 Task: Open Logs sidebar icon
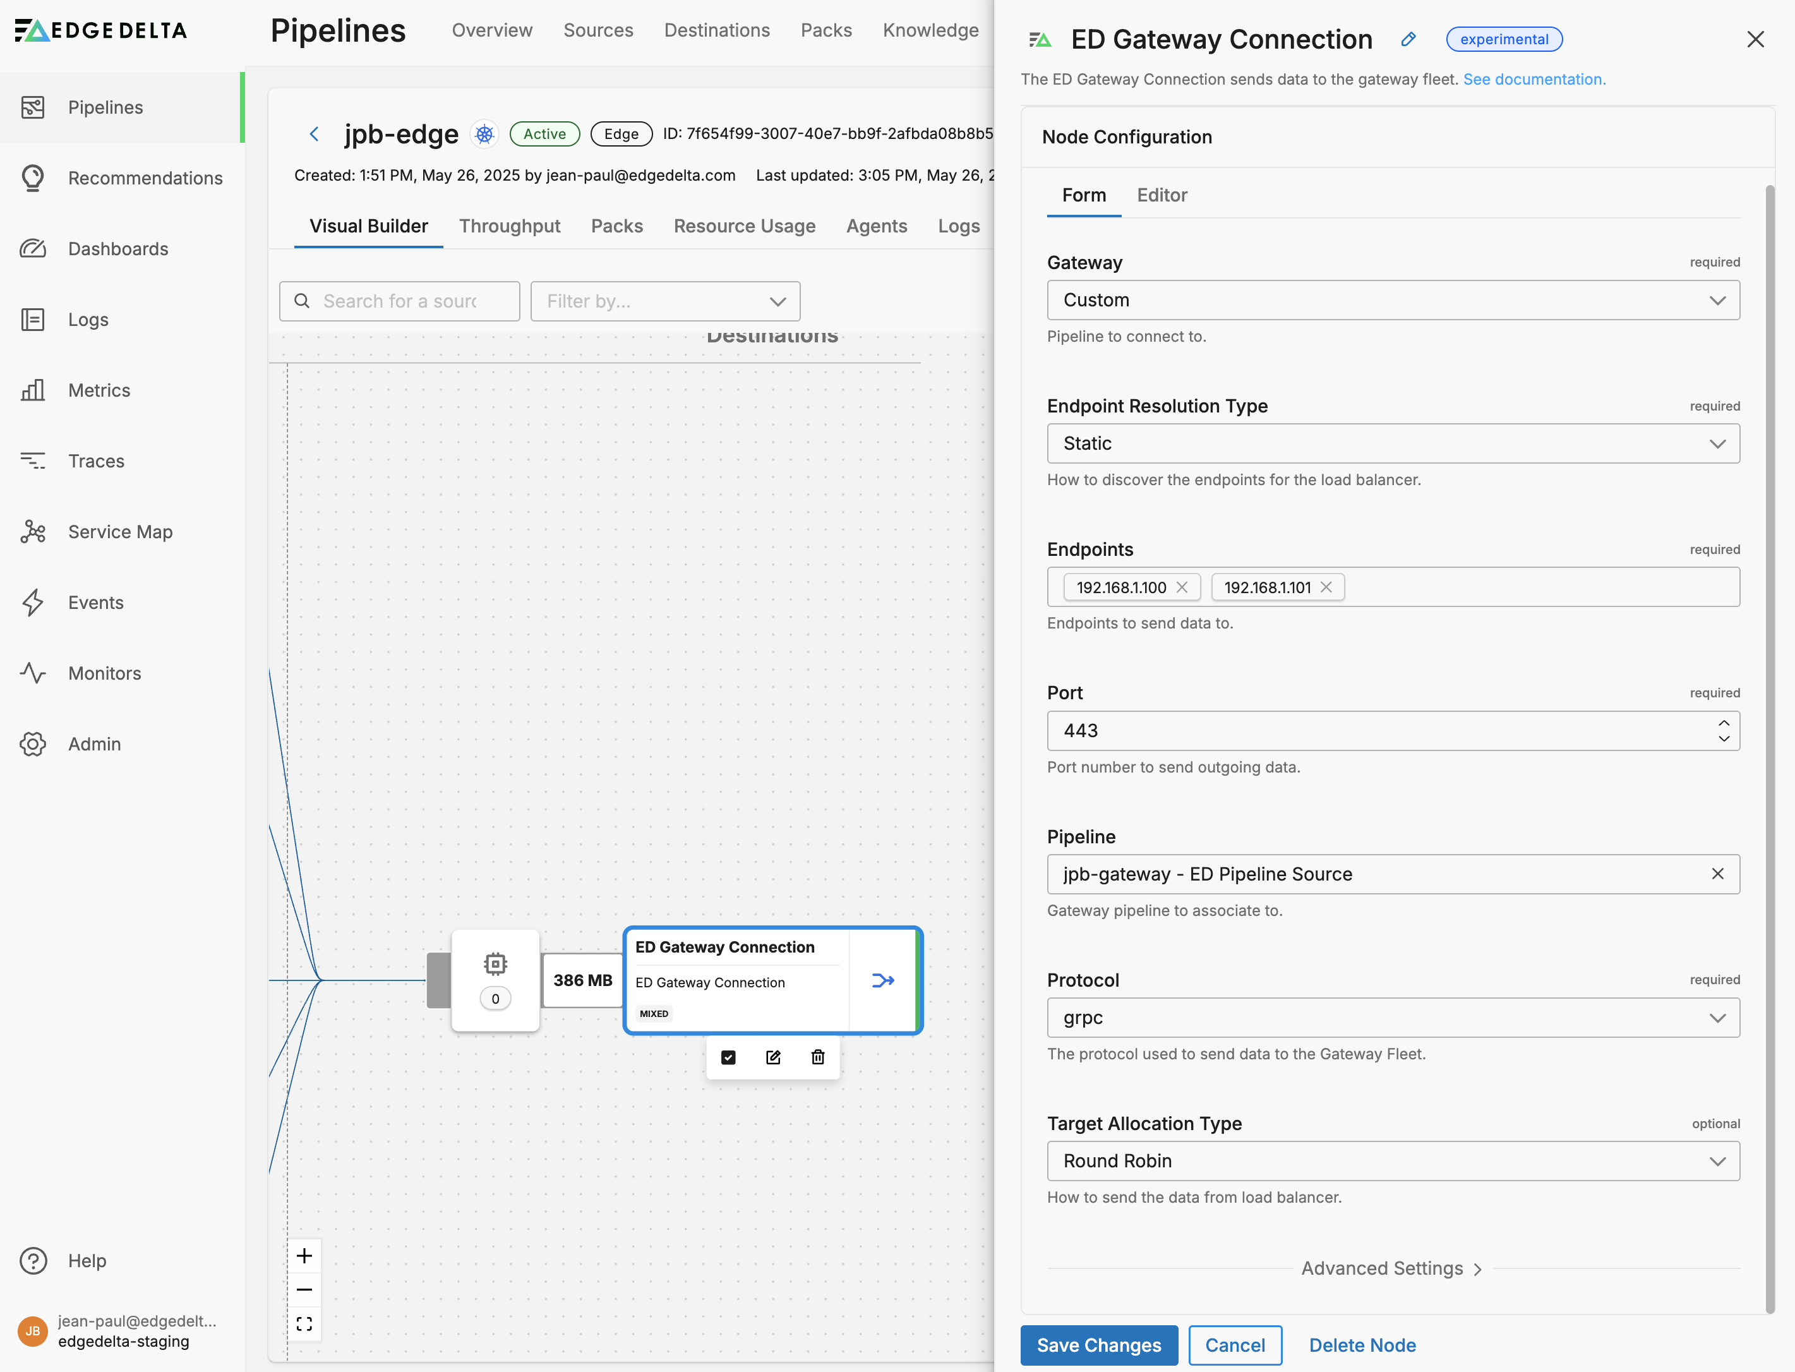[33, 320]
